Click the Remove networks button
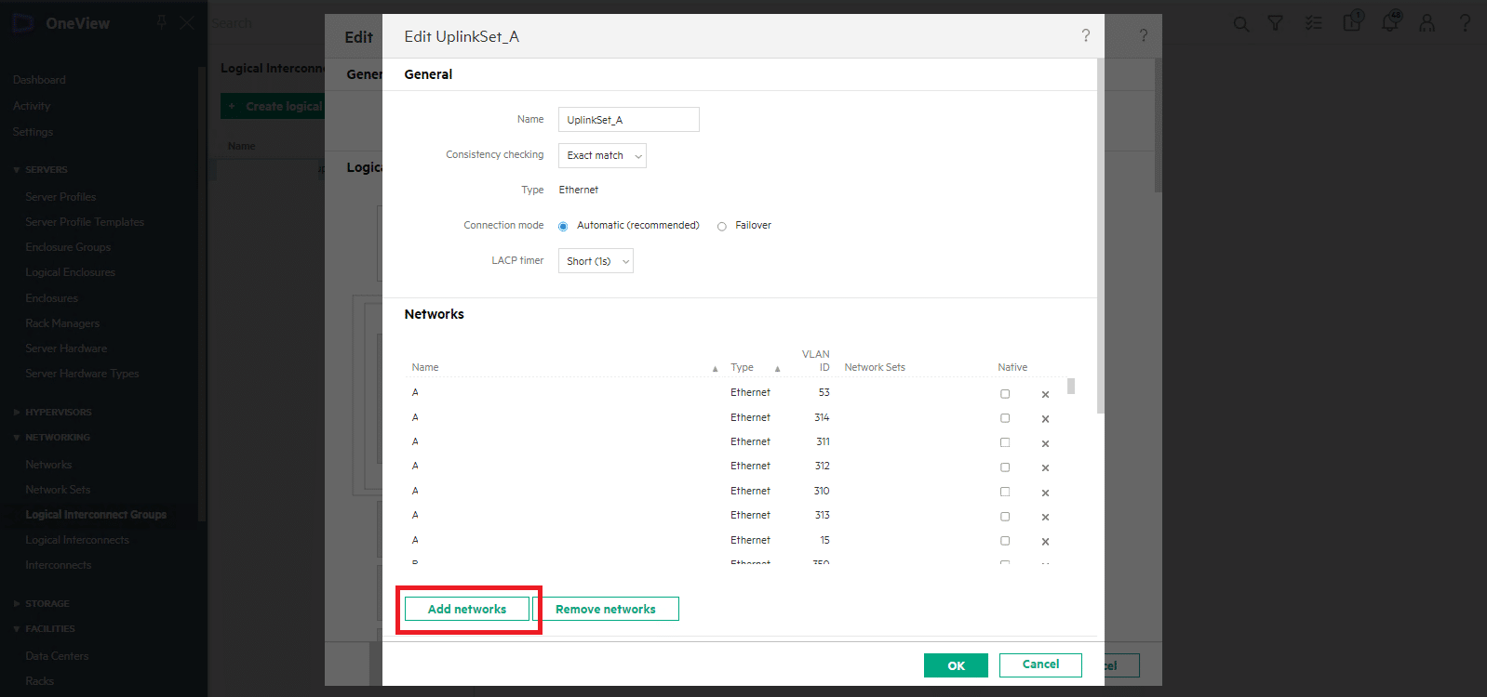1487x697 pixels. point(606,609)
